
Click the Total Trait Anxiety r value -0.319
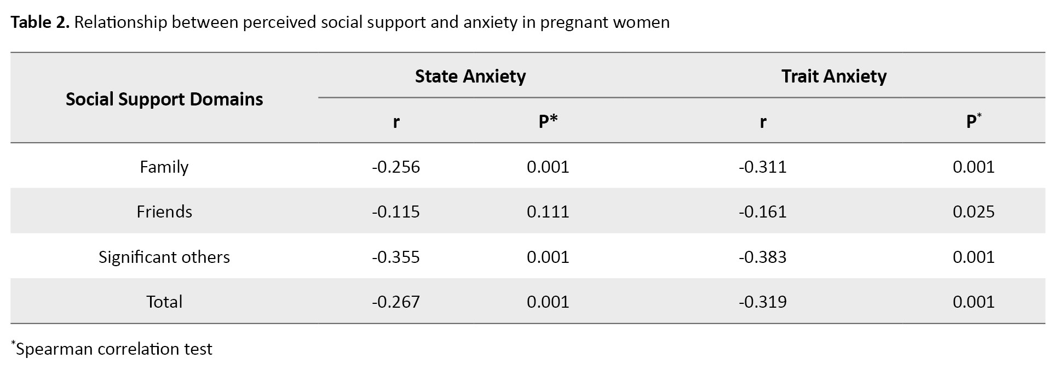click(762, 302)
